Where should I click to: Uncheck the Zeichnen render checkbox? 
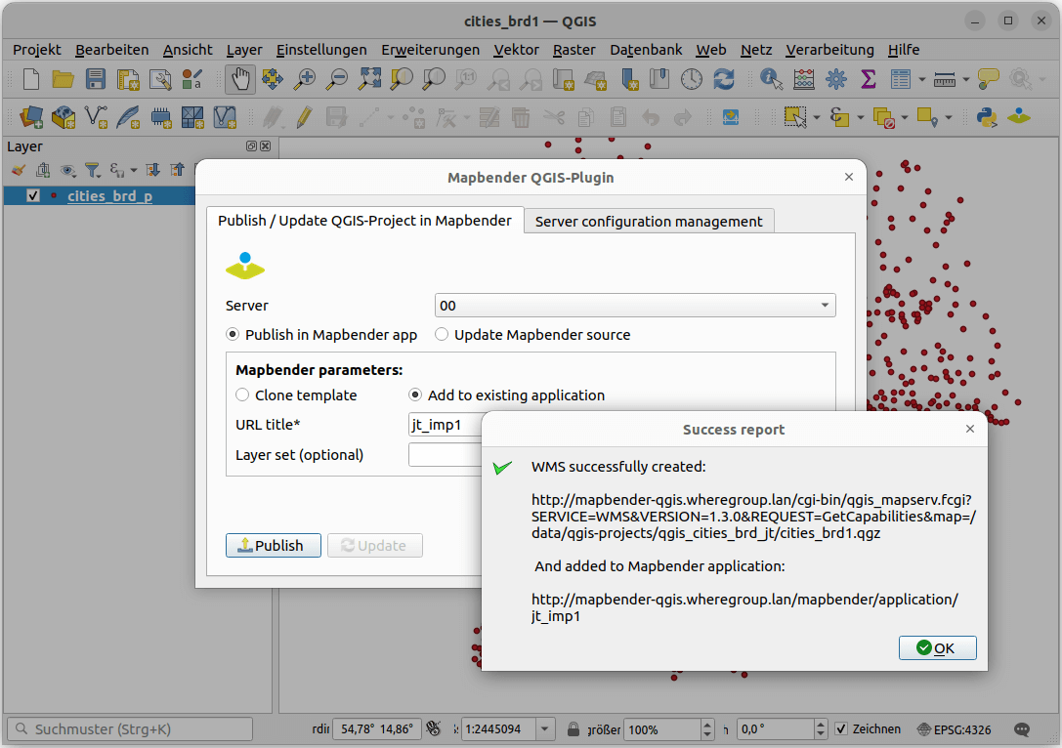840,729
